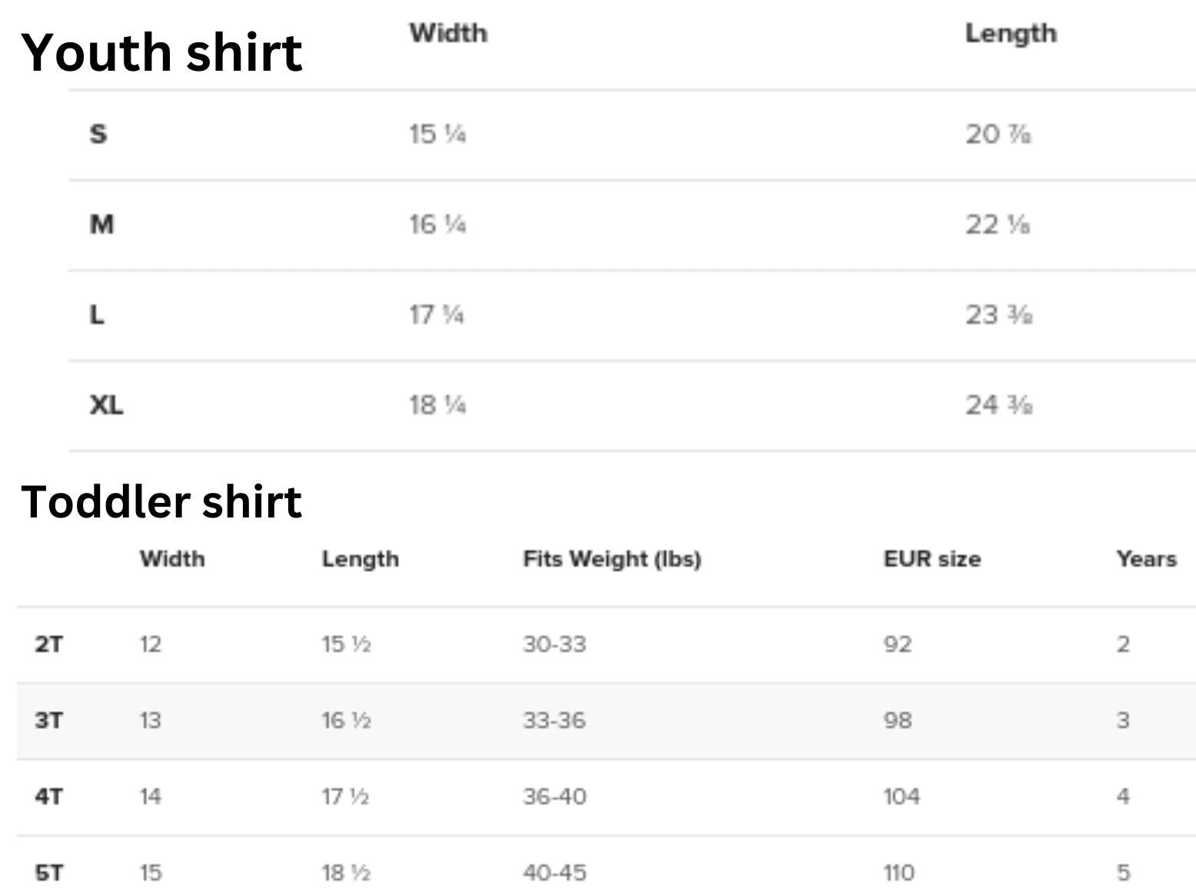This screenshot has height=895, width=1196.
Task: Click the 5T toddler size row label
Action: (48, 873)
